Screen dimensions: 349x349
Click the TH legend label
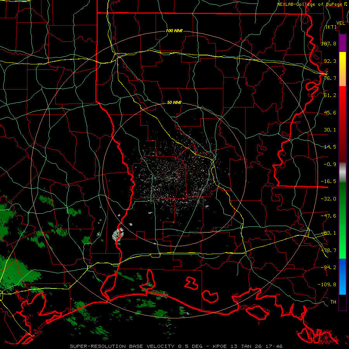coord(333,302)
